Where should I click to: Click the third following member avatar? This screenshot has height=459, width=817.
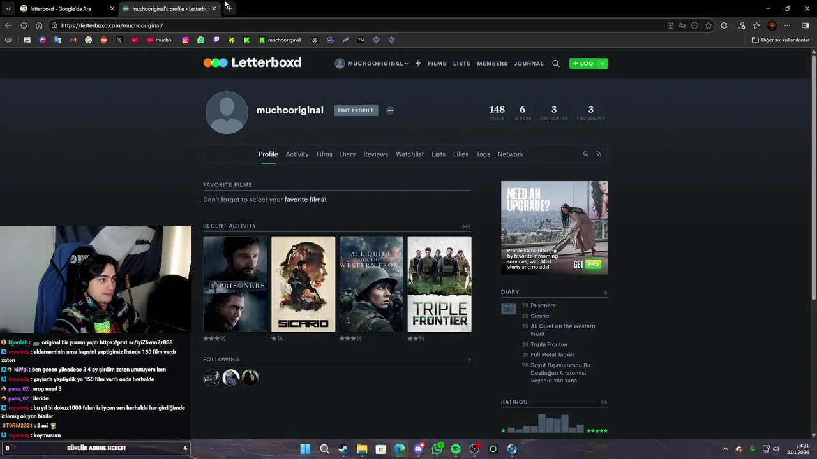[x=250, y=378]
